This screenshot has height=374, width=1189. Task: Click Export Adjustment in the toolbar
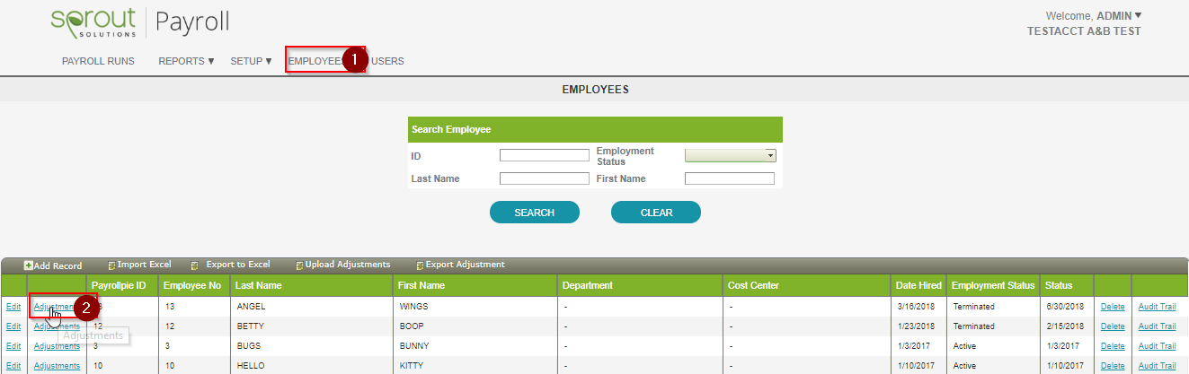pos(460,265)
